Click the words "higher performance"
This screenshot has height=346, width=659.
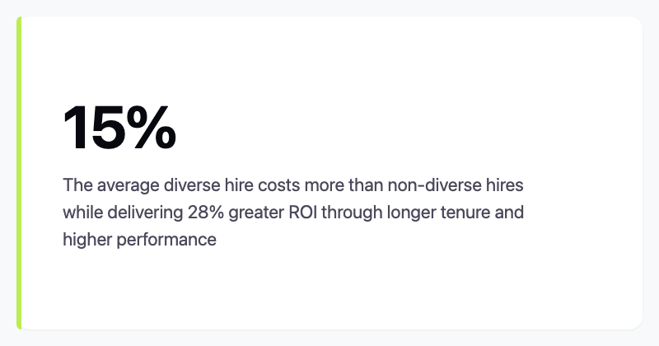click(139, 240)
